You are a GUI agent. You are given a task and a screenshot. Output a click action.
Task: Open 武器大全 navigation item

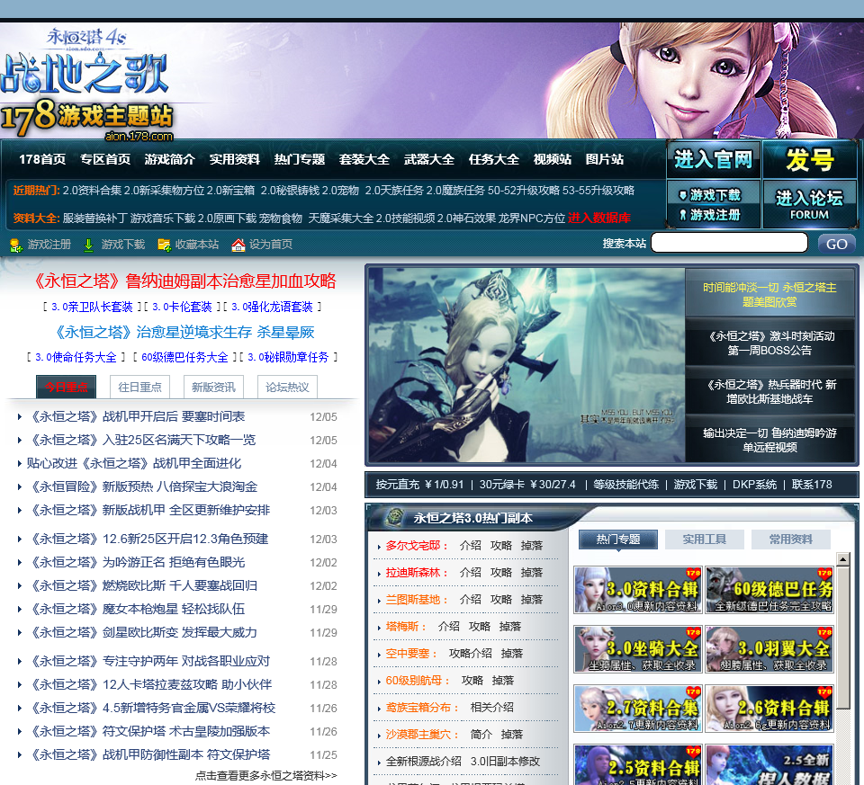pos(428,160)
